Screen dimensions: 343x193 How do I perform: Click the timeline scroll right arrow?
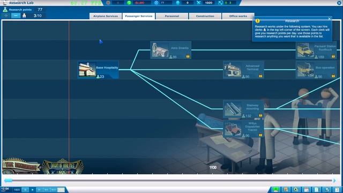[334, 181]
